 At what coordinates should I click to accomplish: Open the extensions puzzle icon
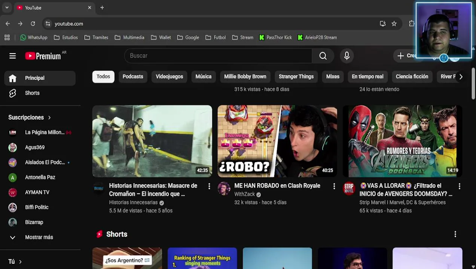coord(412,24)
